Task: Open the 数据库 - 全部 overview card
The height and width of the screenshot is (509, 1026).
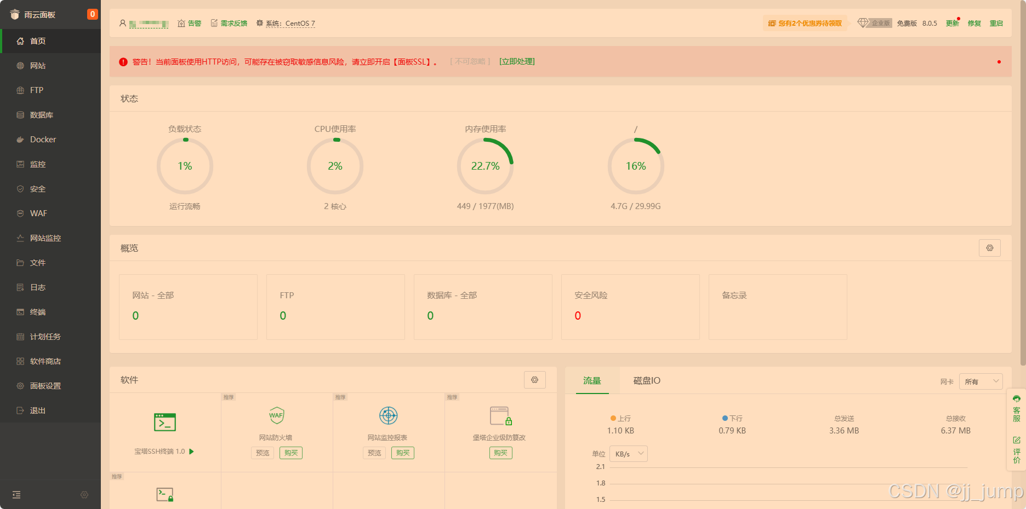Action: pos(483,307)
